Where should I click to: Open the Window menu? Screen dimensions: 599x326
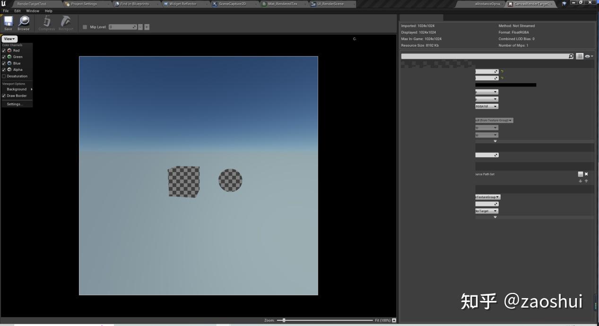33,10
